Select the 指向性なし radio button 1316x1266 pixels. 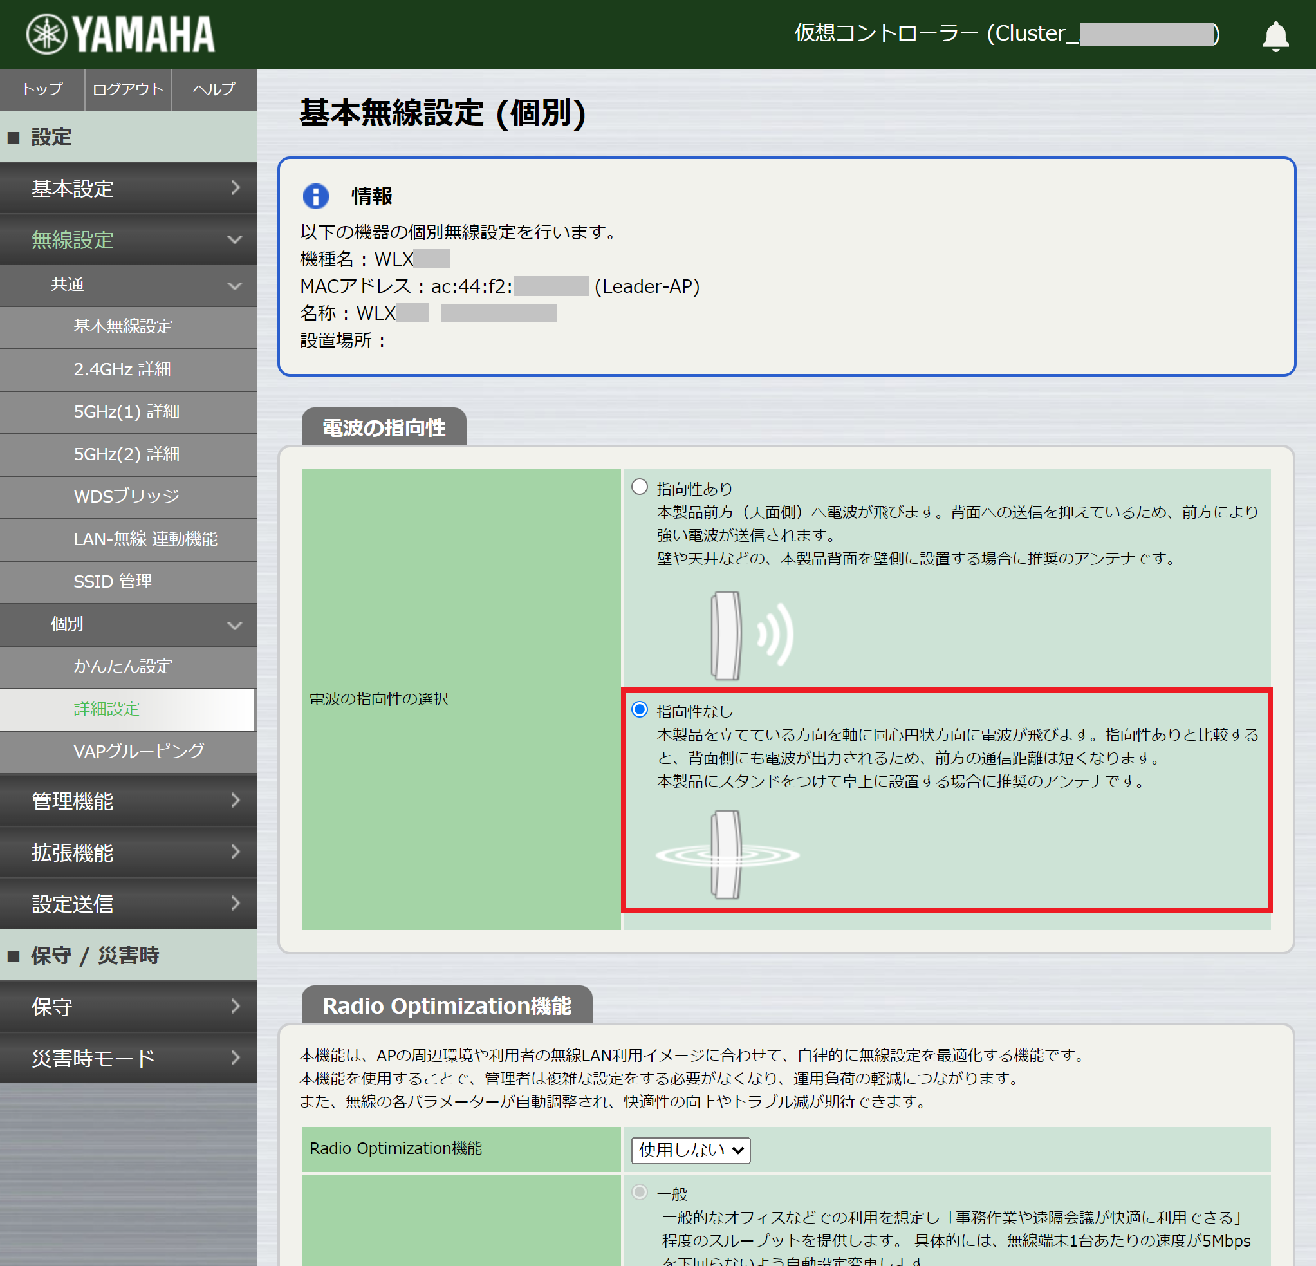(x=639, y=709)
